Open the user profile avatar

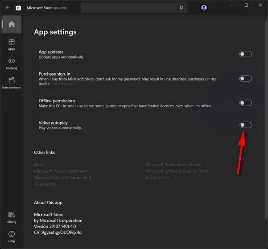[203, 8]
